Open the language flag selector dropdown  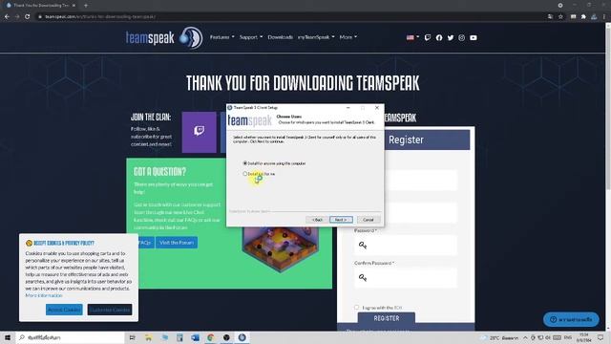tap(412, 37)
